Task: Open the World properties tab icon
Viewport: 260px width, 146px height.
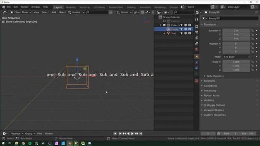Action: pyautogui.click(x=197, y=49)
